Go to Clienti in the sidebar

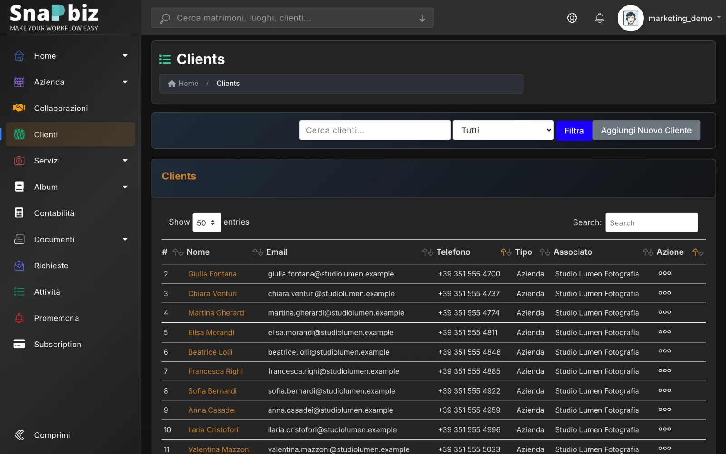(x=71, y=134)
